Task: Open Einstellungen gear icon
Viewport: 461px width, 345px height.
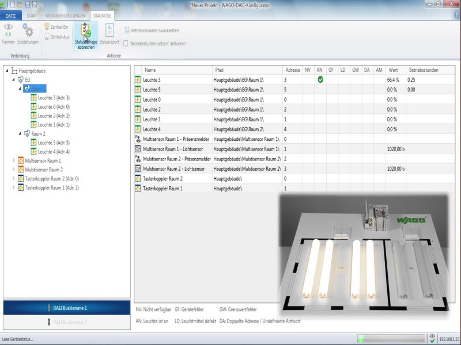Action: point(28,30)
